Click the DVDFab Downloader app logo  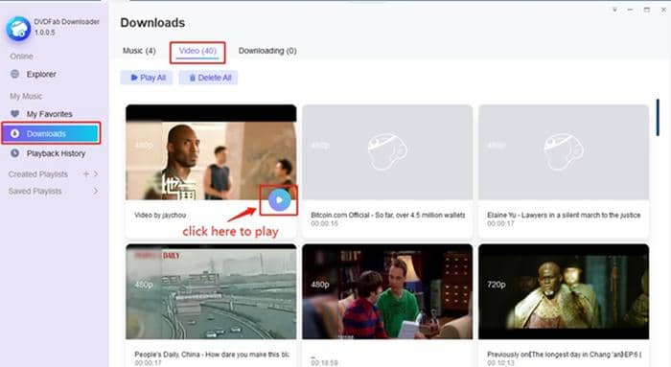click(18, 29)
